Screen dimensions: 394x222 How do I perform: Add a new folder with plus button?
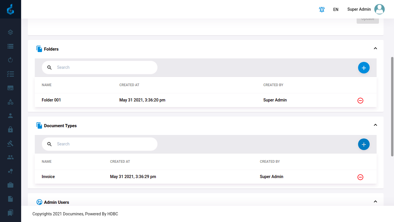364,68
